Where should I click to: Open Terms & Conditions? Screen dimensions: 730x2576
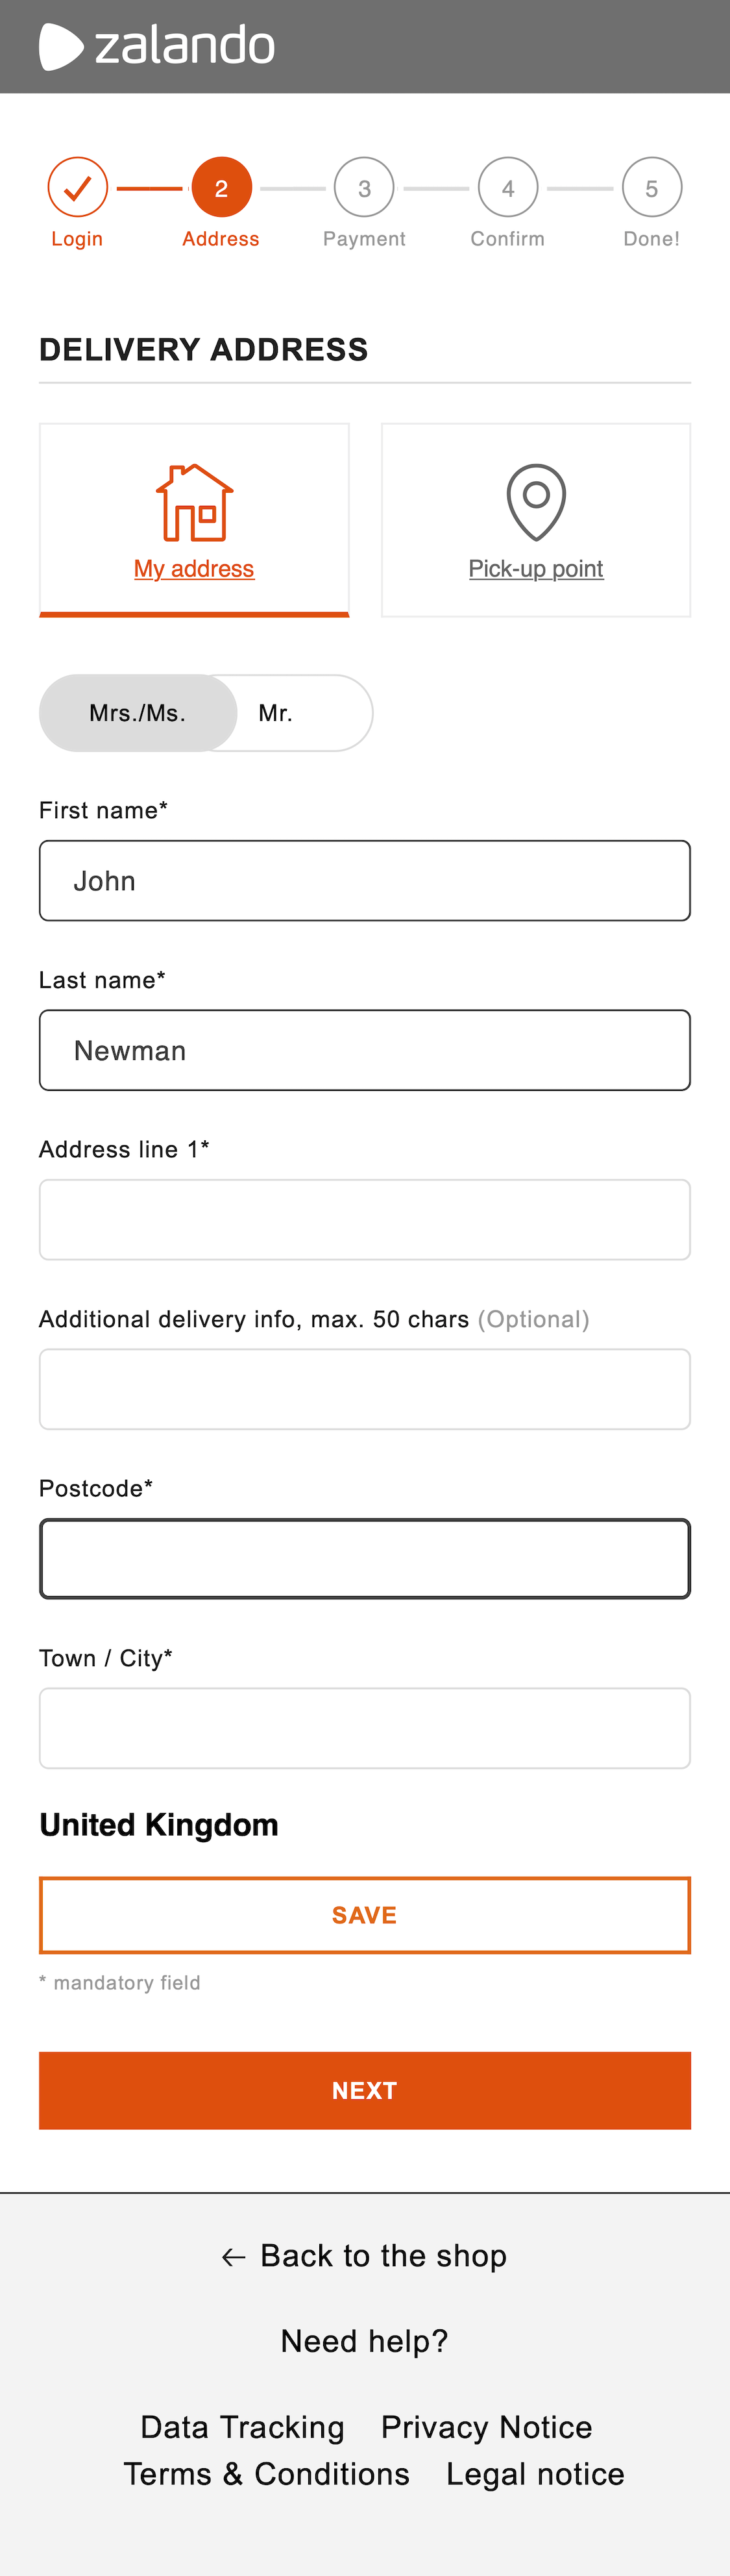tap(265, 2474)
